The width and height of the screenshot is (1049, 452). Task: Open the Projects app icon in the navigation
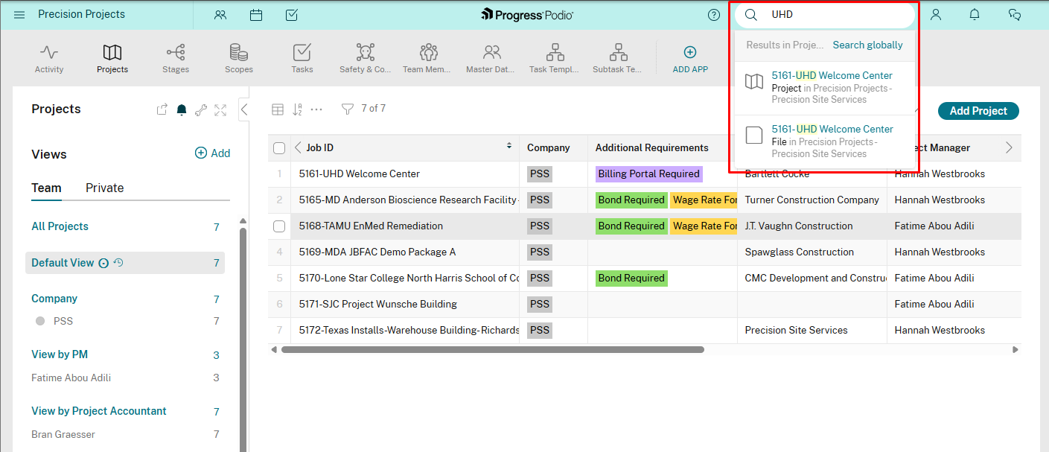coord(112,52)
